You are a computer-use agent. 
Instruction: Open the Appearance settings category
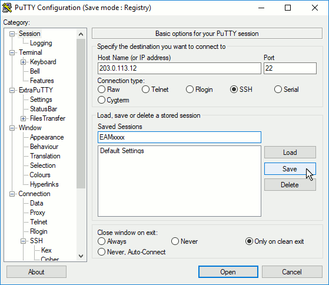pyautogui.click(x=47, y=137)
